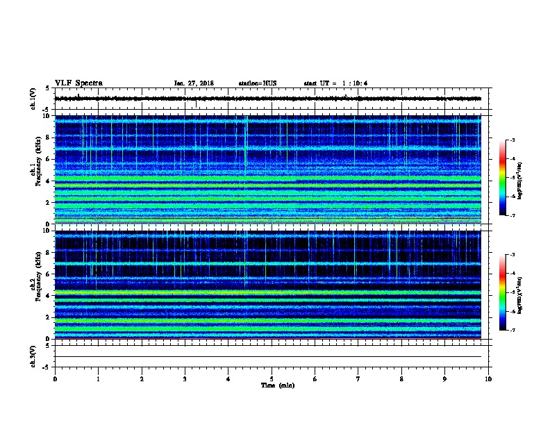The height and width of the screenshot is (425, 550).
Task: Click the time axis tick label "3"
Action: 185,379
